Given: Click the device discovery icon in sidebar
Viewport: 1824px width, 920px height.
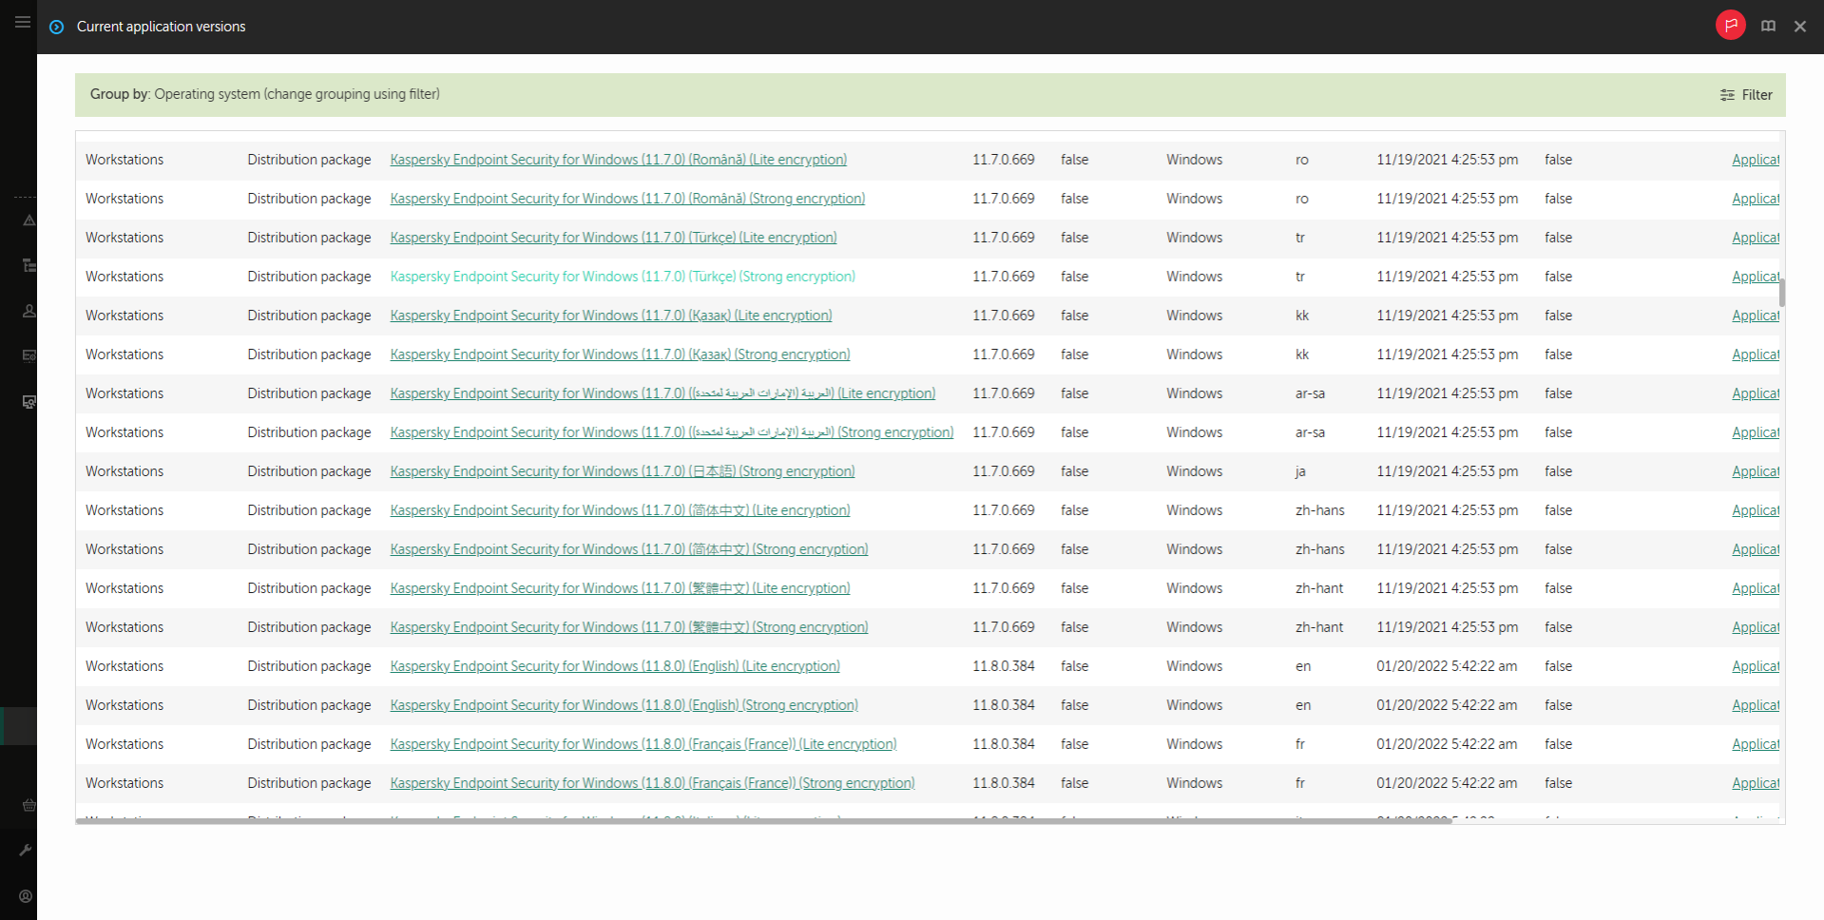Looking at the screenshot, I should tap(29, 402).
